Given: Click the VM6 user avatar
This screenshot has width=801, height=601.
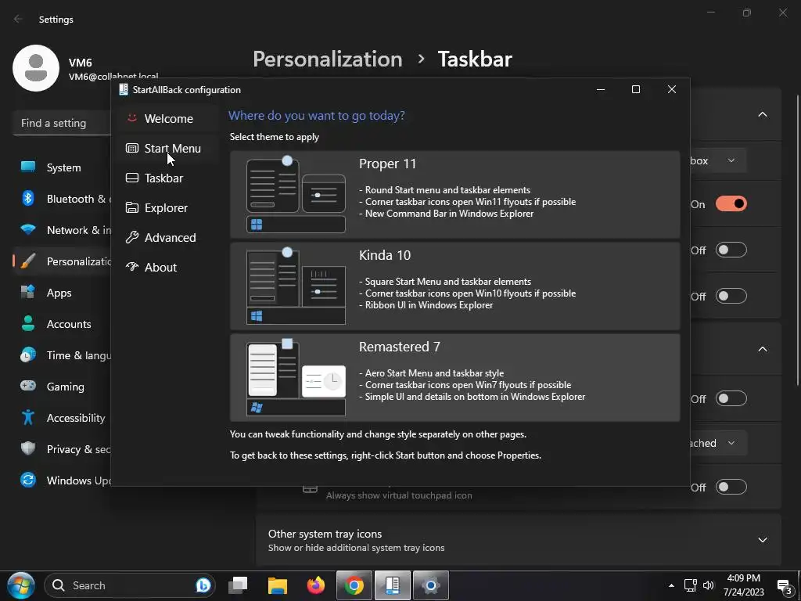Looking at the screenshot, I should pyautogui.click(x=36, y=68).
